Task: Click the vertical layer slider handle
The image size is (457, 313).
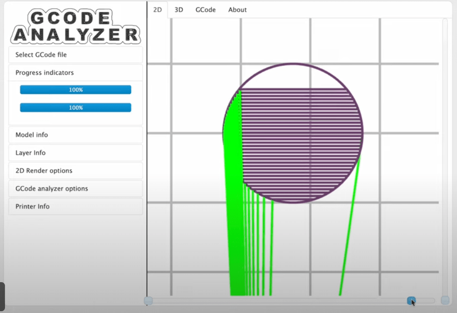Action: click(445, 300)
